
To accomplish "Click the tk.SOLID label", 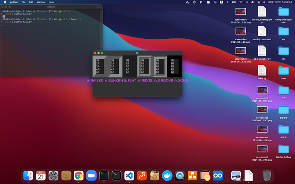I will (181, 80).
